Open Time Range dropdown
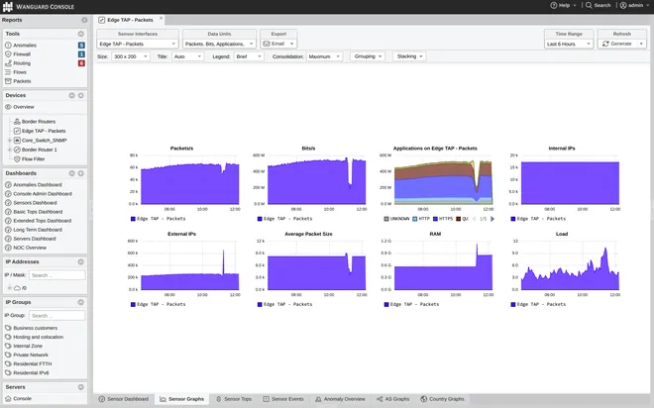The width and height of the screenshot is (654, 408). (569, 45)
